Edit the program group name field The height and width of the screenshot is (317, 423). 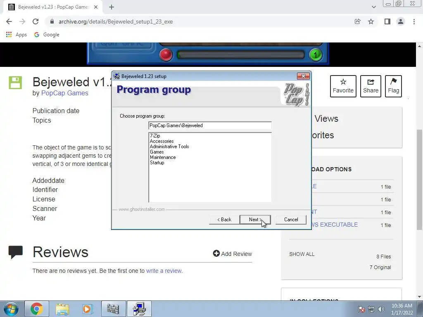(210, 125)
